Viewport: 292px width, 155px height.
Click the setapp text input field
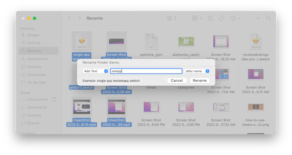(146, 71)
